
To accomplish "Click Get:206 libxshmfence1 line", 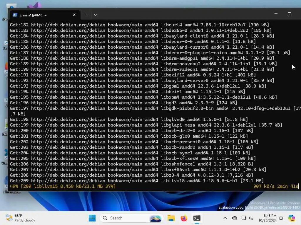I will pos(131,164).
